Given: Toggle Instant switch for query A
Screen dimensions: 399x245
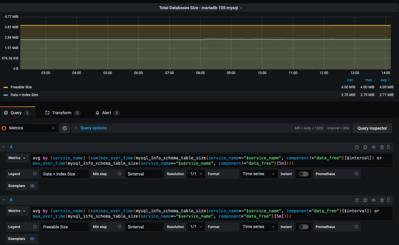Looking at the screenshot, I should 303,174.
